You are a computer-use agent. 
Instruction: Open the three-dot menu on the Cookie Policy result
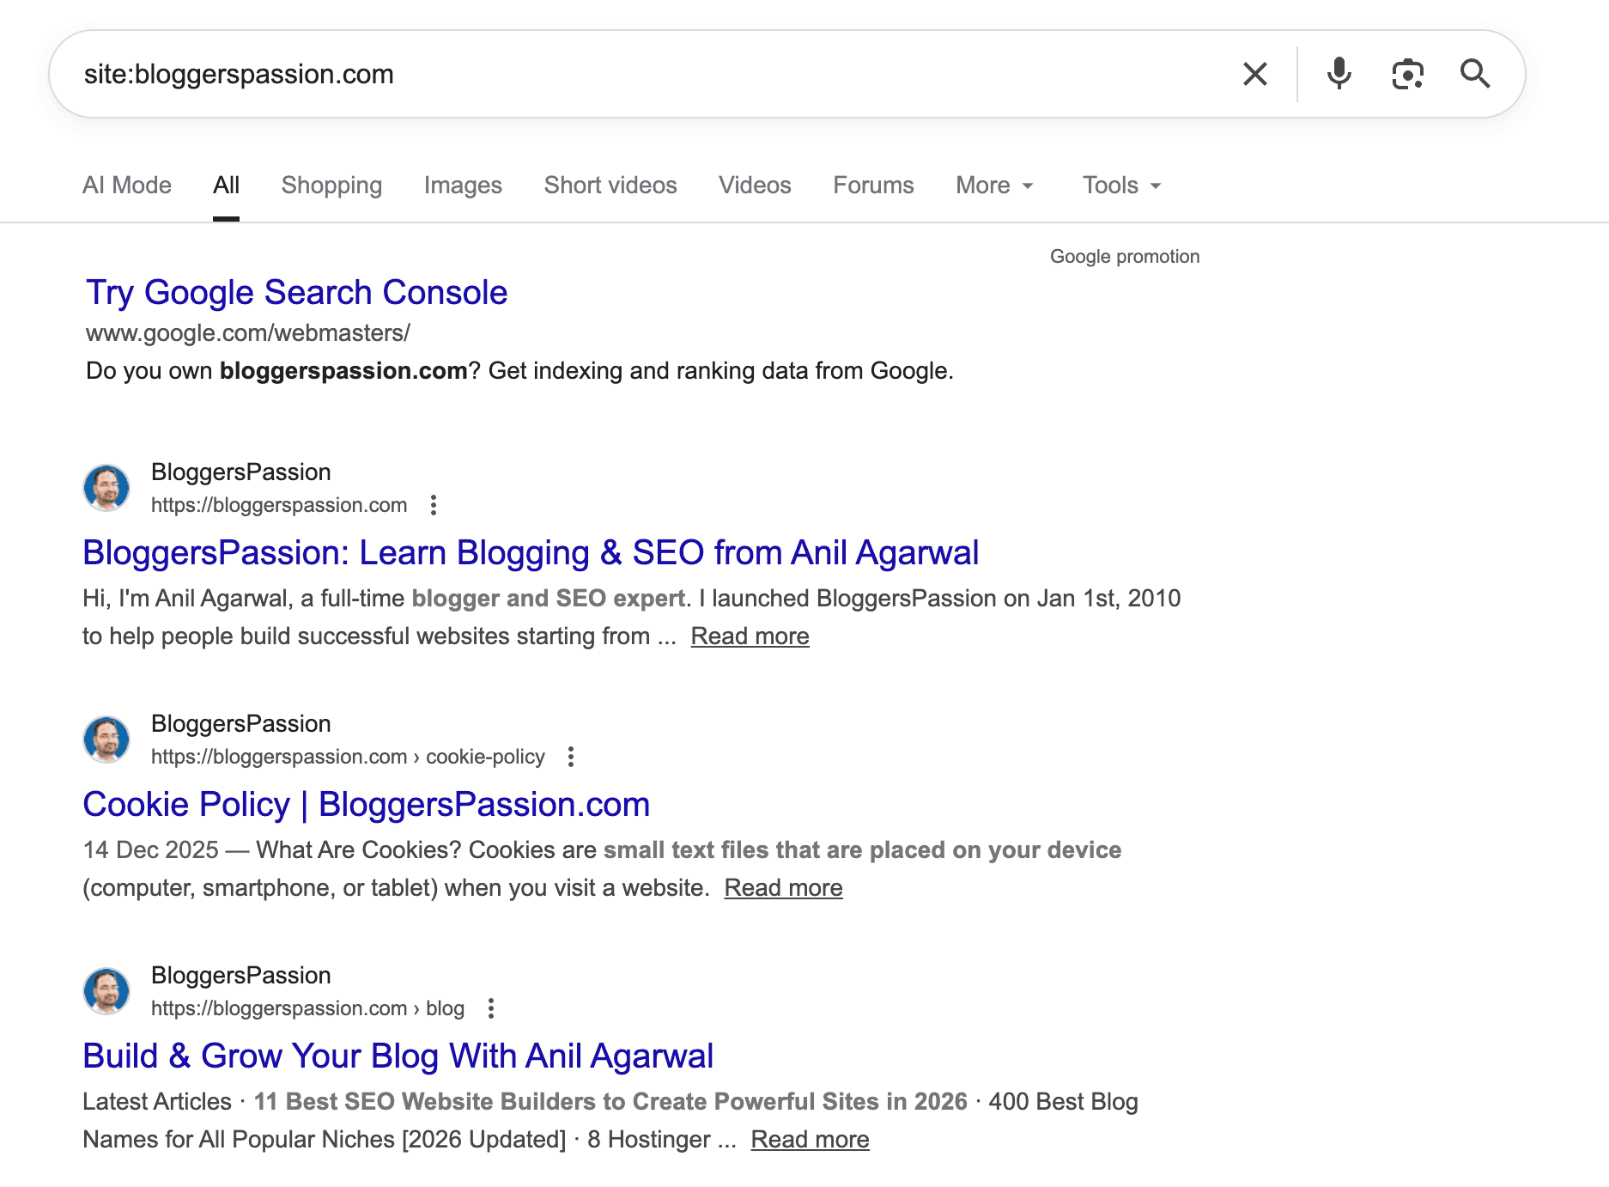571,757
